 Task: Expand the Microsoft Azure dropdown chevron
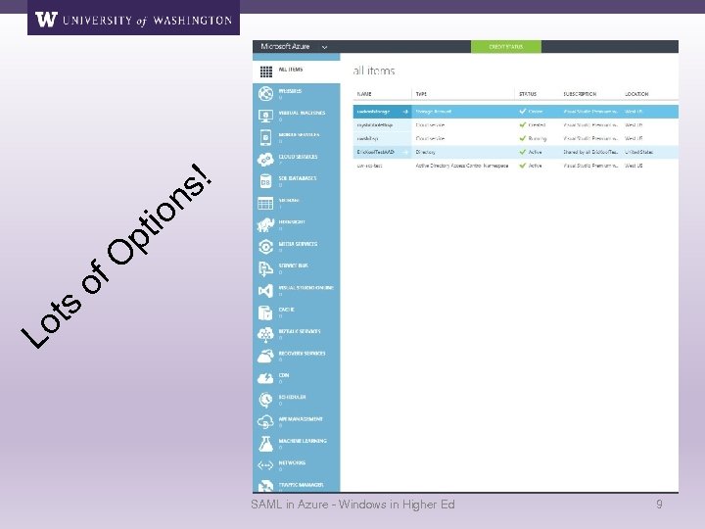325,47
